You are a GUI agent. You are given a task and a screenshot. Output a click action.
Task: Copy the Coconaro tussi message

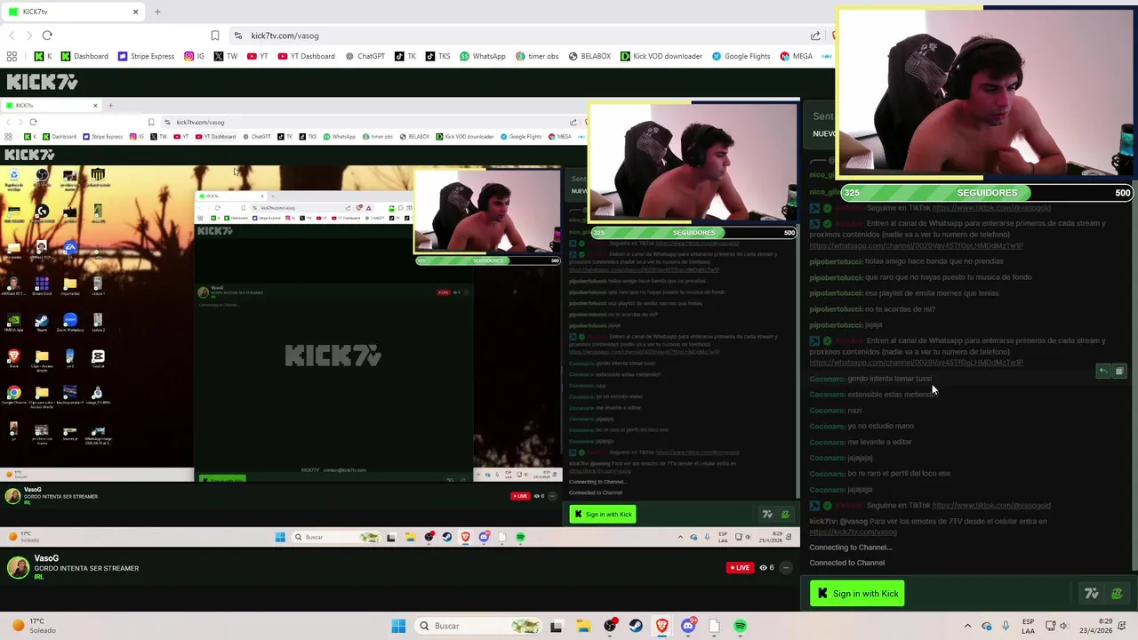point(1119,372)
